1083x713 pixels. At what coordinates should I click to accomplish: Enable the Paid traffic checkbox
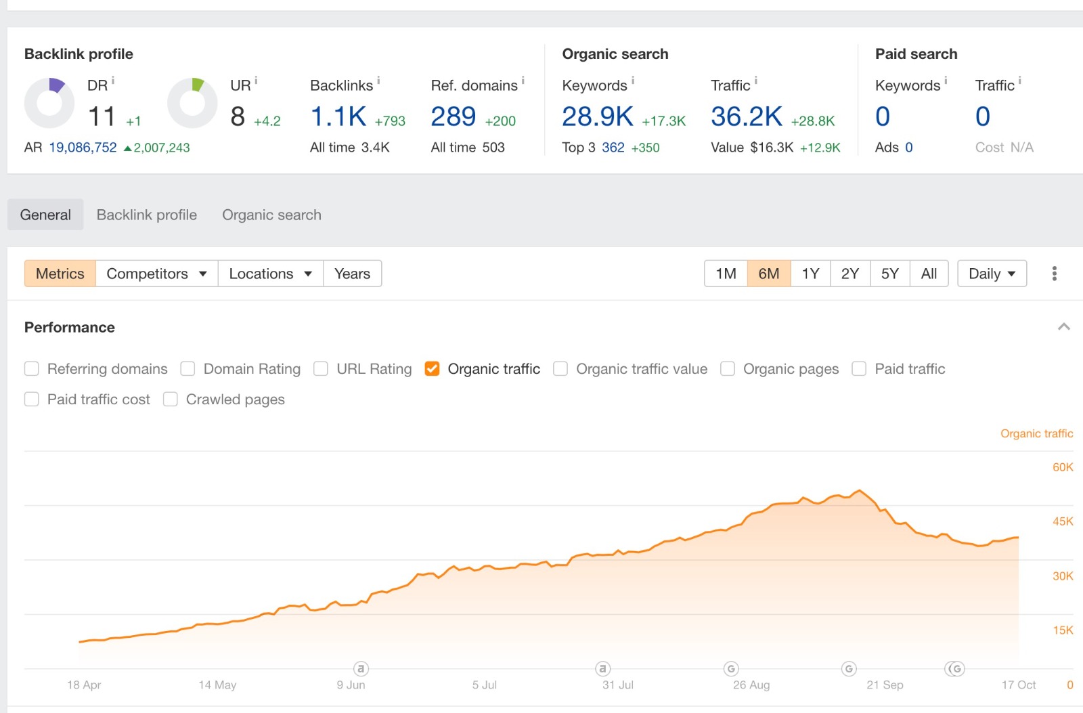(x=859, y=369)
